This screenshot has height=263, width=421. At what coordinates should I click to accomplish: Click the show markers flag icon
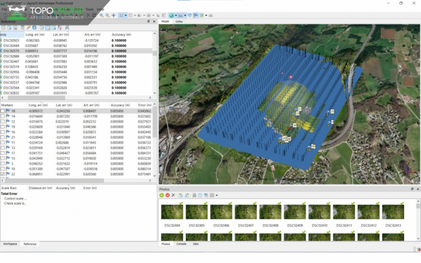pyautogui.click(x=195, y=15)
